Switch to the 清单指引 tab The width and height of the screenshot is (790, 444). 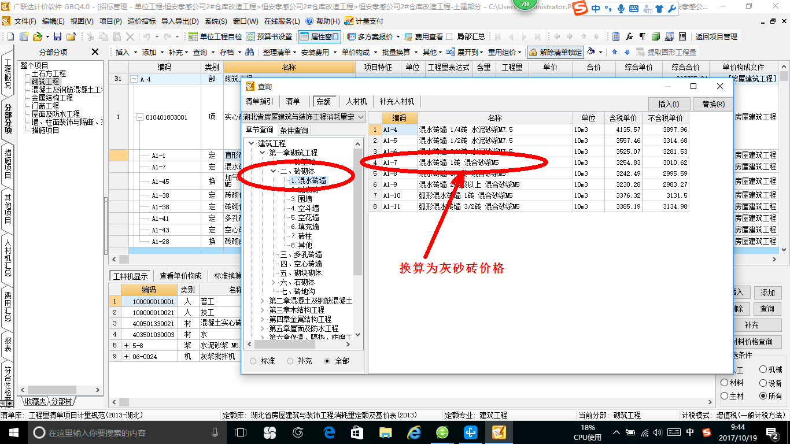(x=260, y=102)
